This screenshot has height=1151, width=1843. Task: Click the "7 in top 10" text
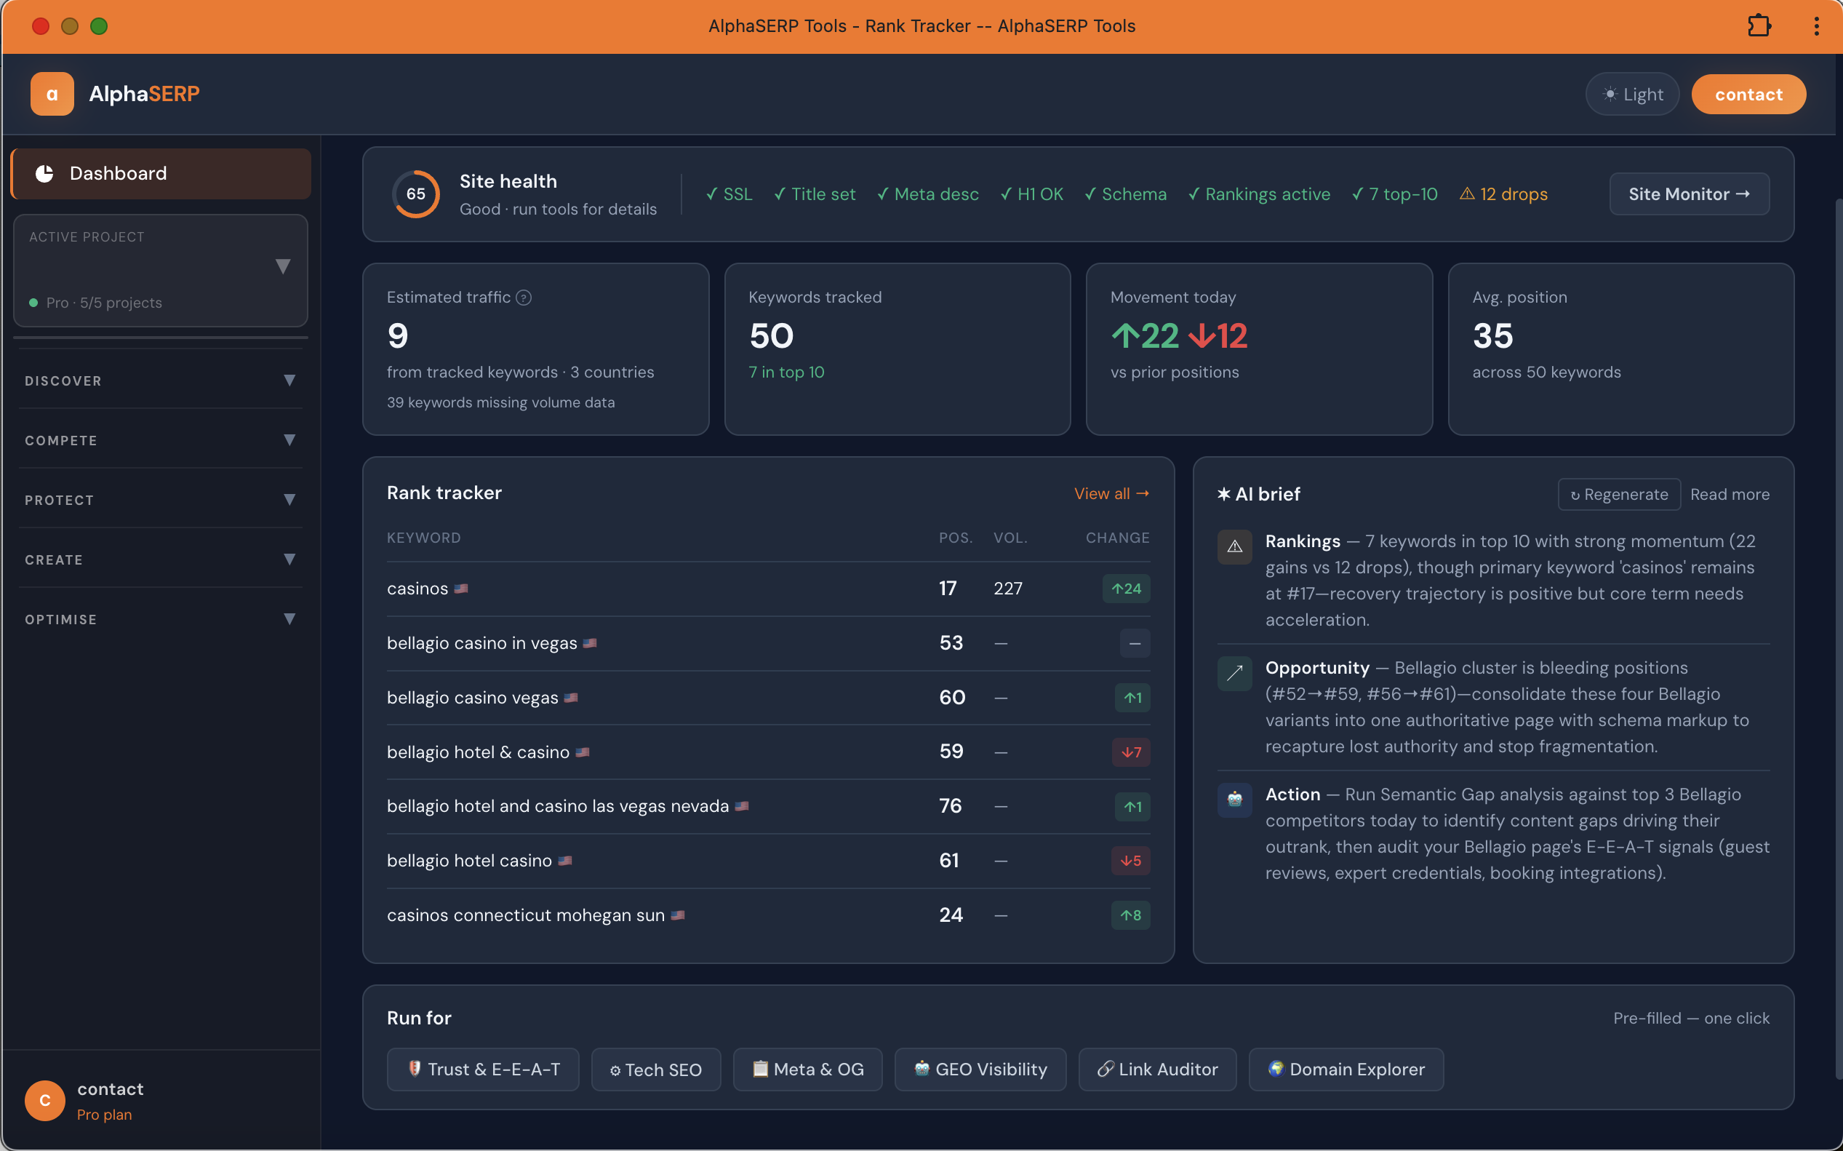(x=786, y=373)
